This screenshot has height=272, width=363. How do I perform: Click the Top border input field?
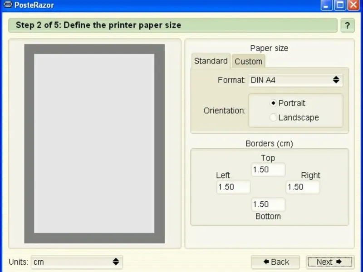point(268,170)
